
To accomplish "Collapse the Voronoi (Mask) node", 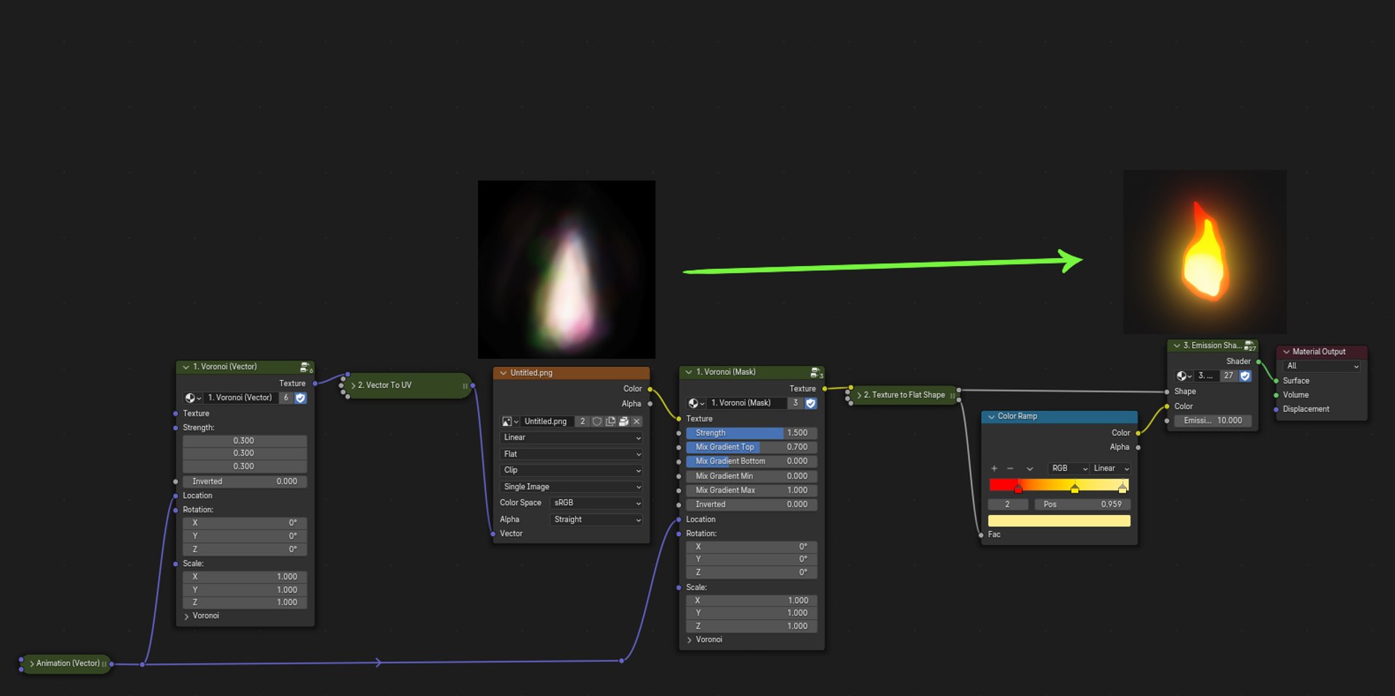I will coord(689,372).
